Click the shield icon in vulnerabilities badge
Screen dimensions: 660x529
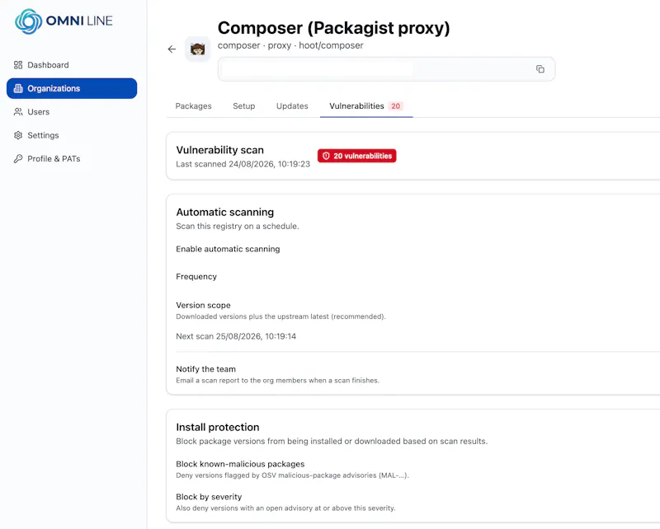[x=326, y=156]
